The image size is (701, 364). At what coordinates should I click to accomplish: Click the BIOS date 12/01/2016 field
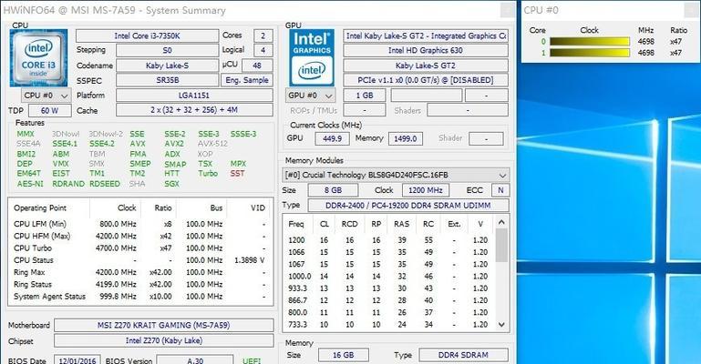77,359
